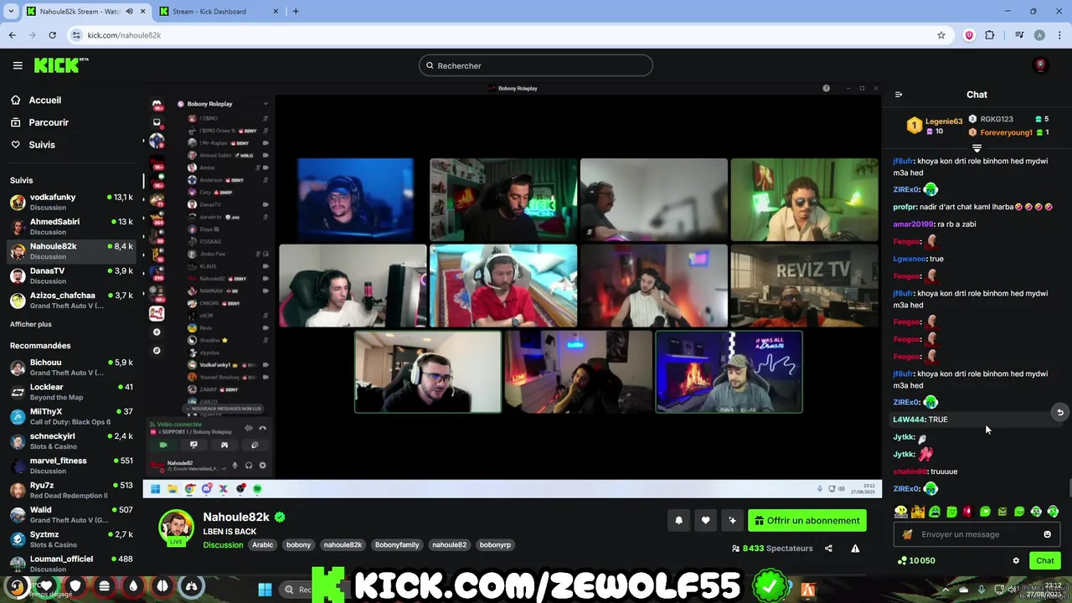View site information icon in address bar
1072x603 pixels.
point(77,35)
